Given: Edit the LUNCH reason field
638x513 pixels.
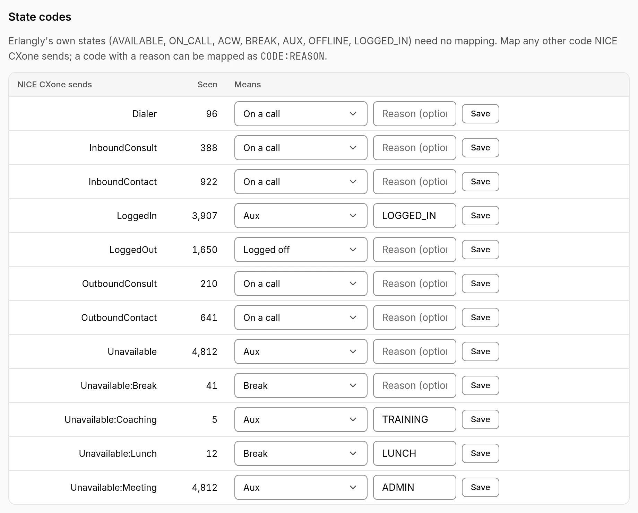Looking at the screenshot, I should (x=414, y=453).
